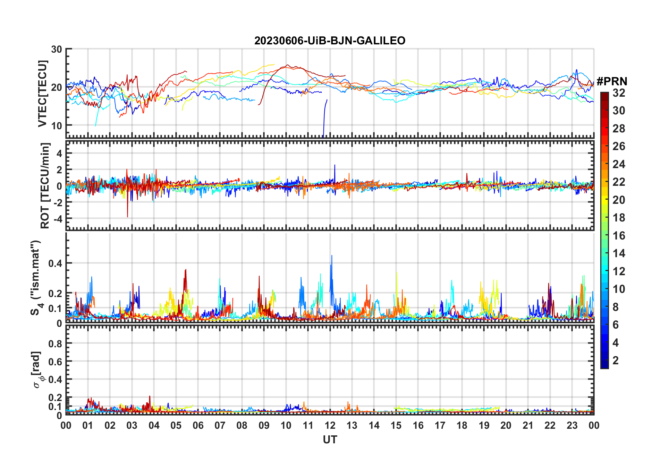The width and height of the screenshot is (660, 461).
Task: Click the #PRN colorbar title
Action: tap(612, 81)
